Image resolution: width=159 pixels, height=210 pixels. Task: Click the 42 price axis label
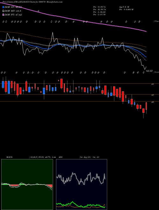152,95
